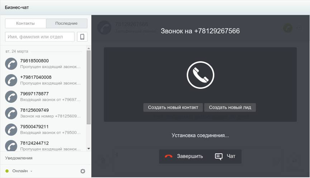
Task: Click phone avatar for 78125609749
Action: coord(11,113)
